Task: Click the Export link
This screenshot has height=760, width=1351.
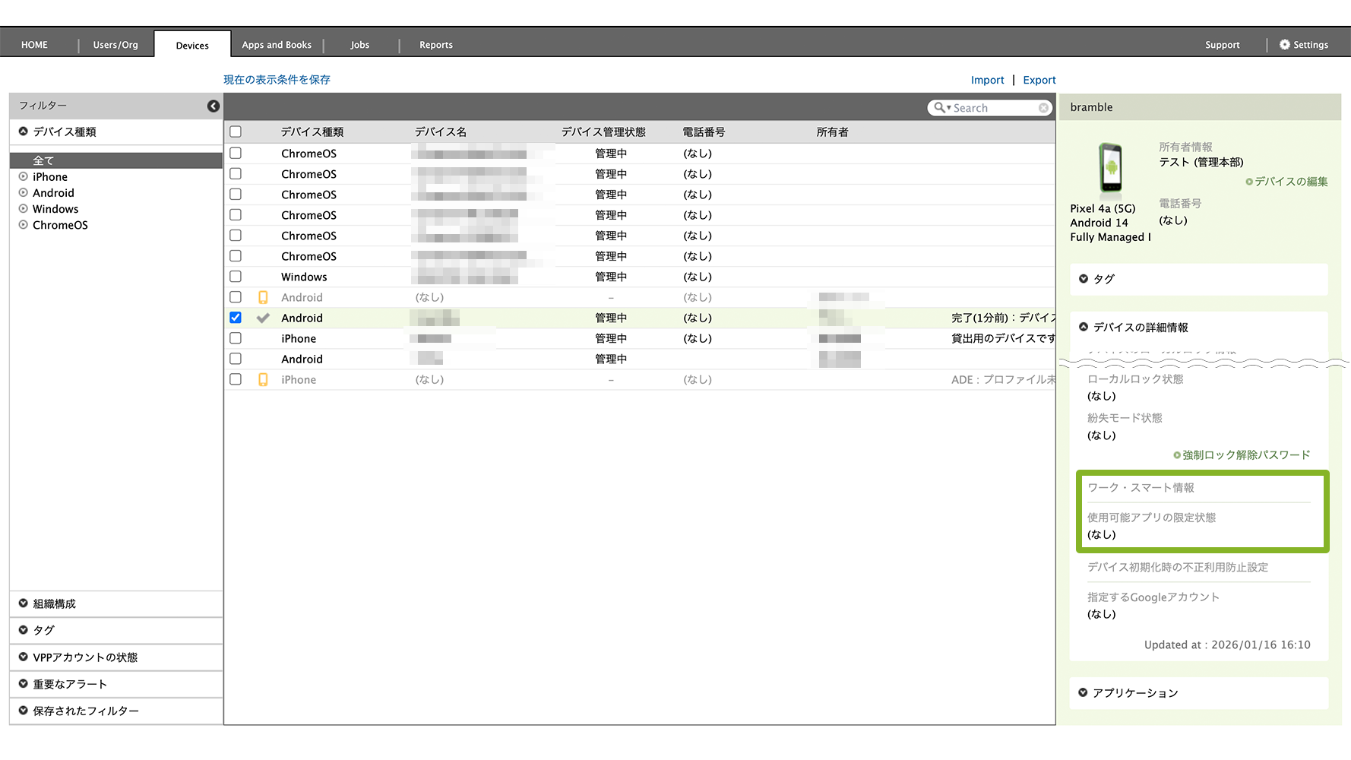Action: 1039,80
